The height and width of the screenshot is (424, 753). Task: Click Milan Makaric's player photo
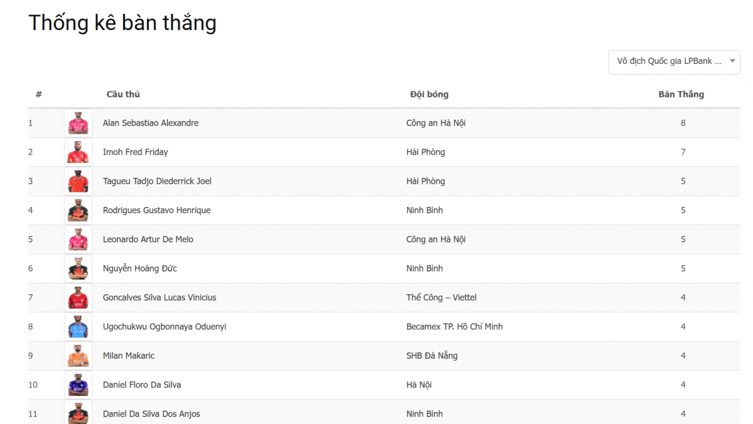click(78, 356)
